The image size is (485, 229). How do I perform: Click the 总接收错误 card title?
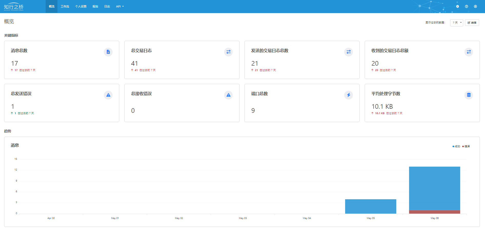(x=141, y=94)
